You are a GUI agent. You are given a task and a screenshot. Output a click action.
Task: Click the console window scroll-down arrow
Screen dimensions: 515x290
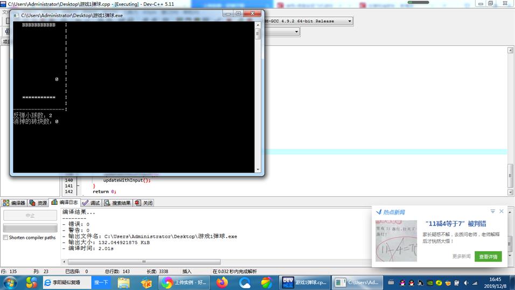pos(258,169)
